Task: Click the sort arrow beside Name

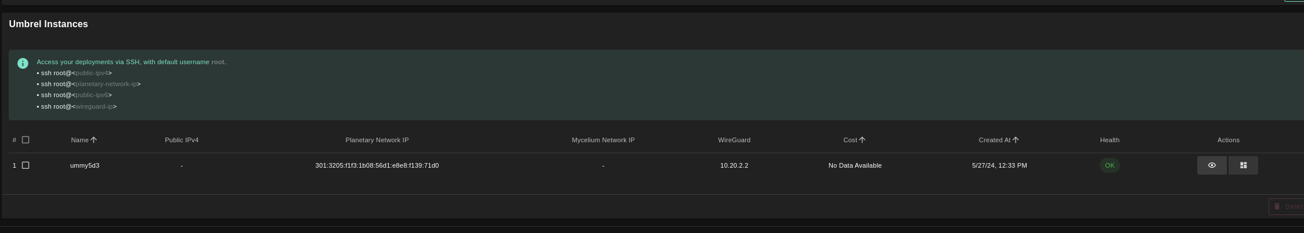Action: (x=94, y=140)
